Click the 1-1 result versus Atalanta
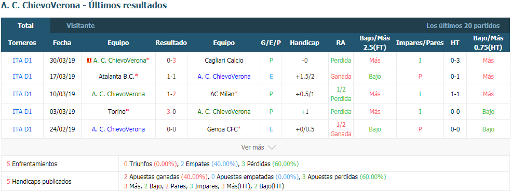 click(171, 77)
